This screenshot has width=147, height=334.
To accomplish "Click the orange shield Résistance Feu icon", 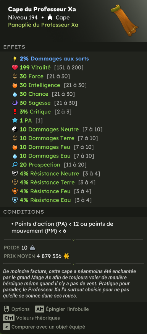I will pos(15,191).
